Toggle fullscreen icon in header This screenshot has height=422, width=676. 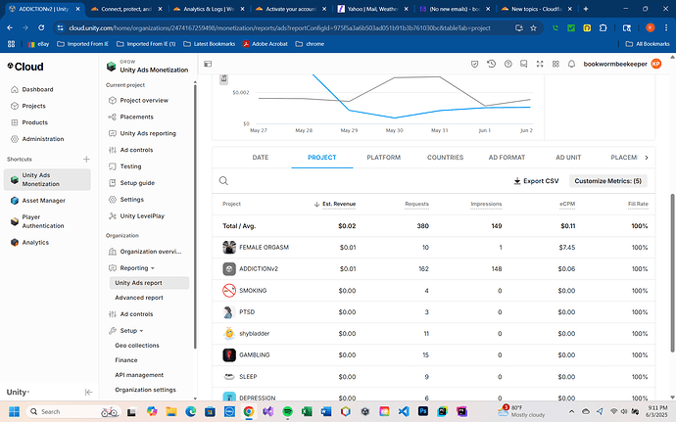tap(540, 64)
